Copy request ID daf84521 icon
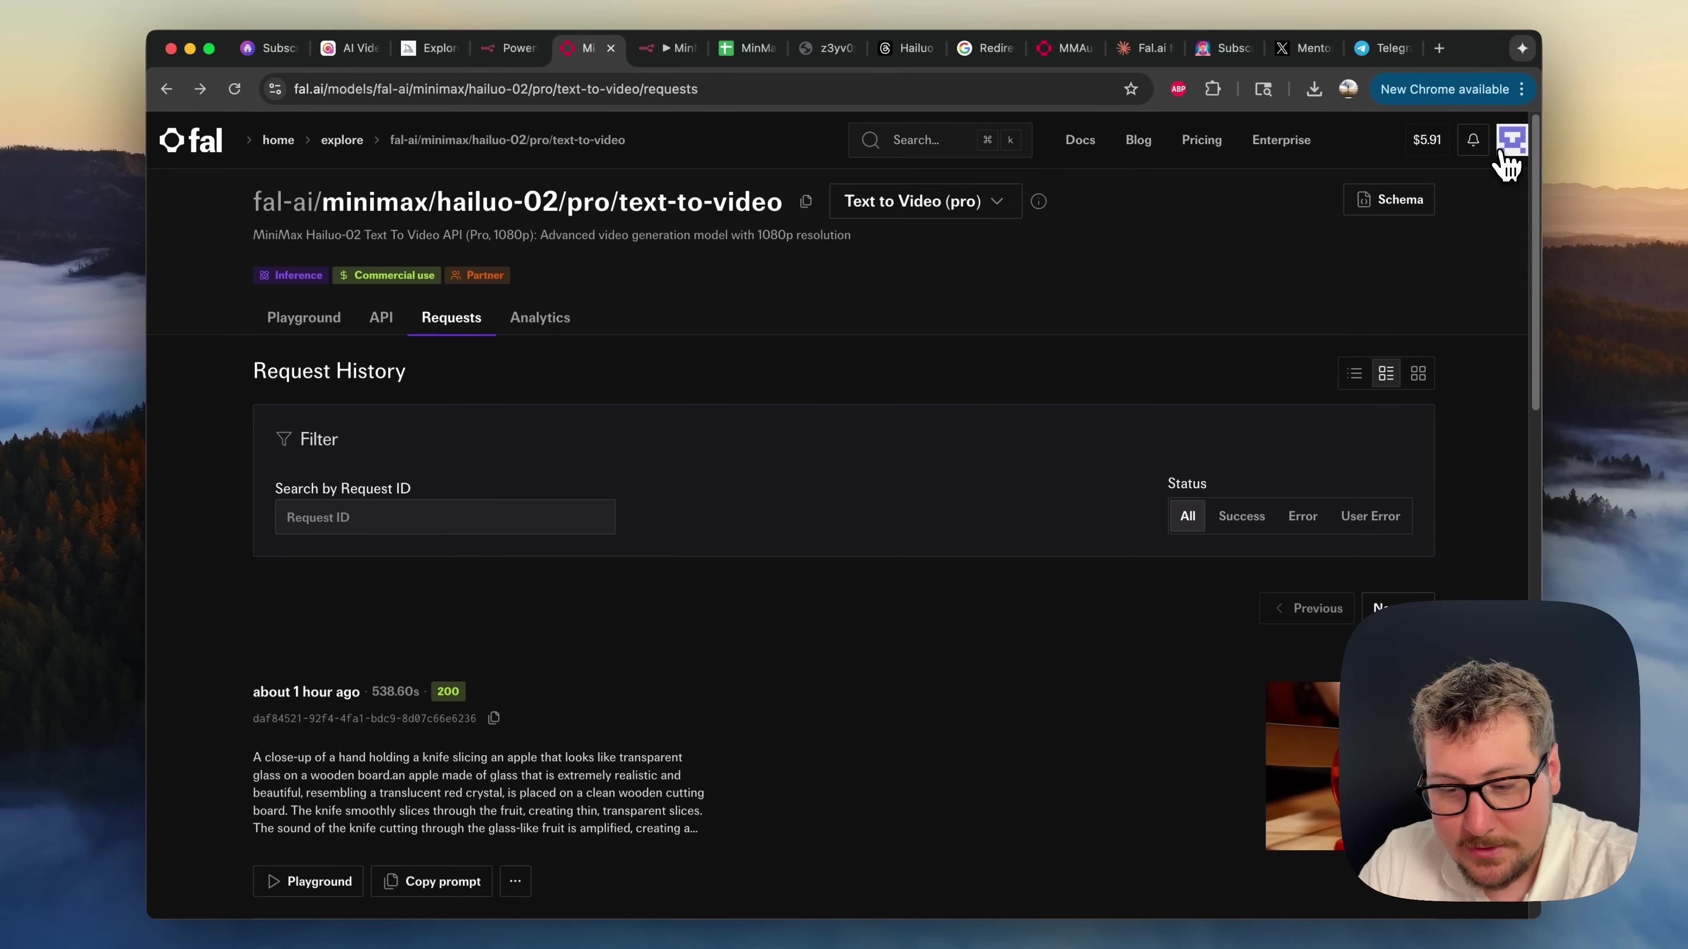 tap(494, 718)
